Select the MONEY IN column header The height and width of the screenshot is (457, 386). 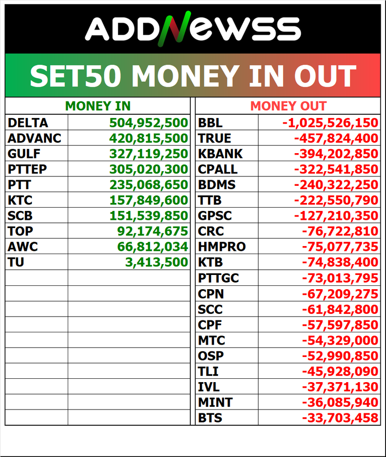point(98,106)
